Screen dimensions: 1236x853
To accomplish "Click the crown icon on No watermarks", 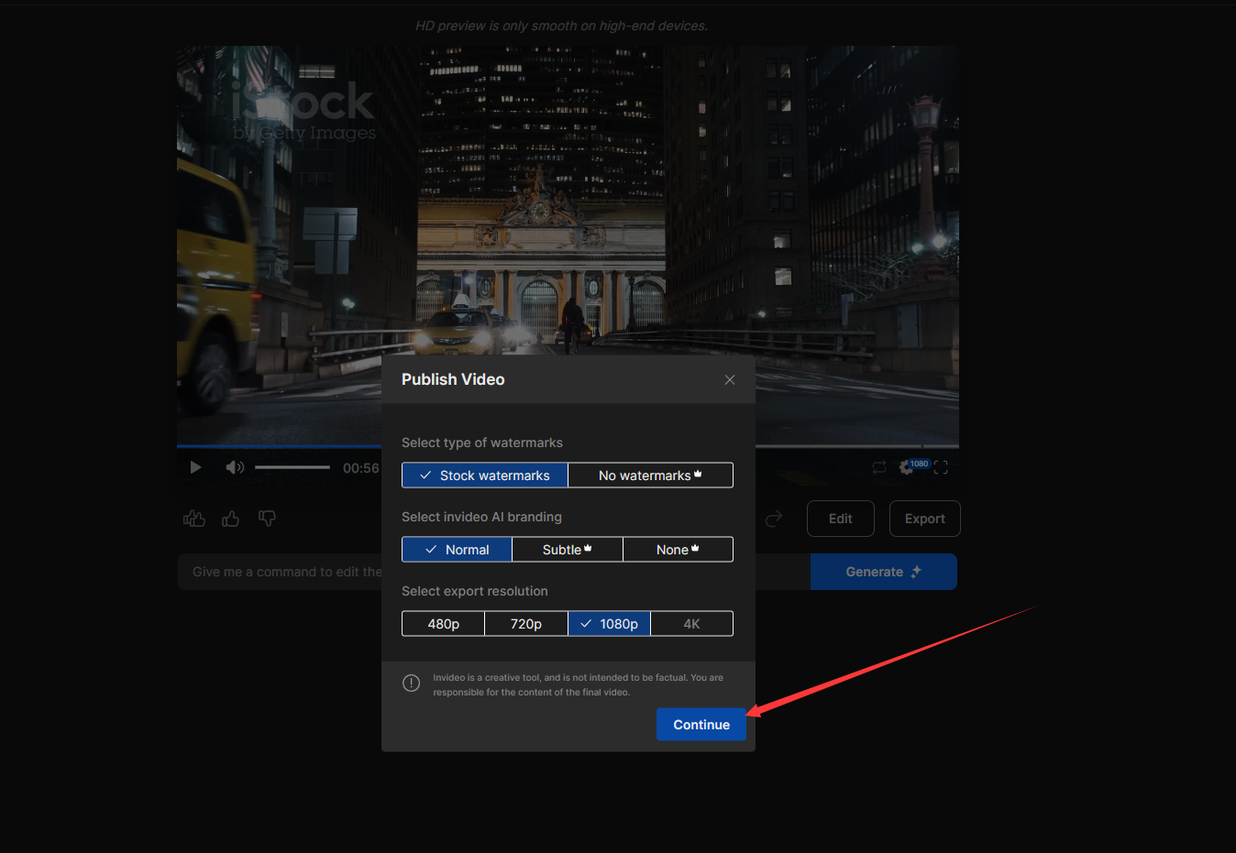I will (698, 474).
